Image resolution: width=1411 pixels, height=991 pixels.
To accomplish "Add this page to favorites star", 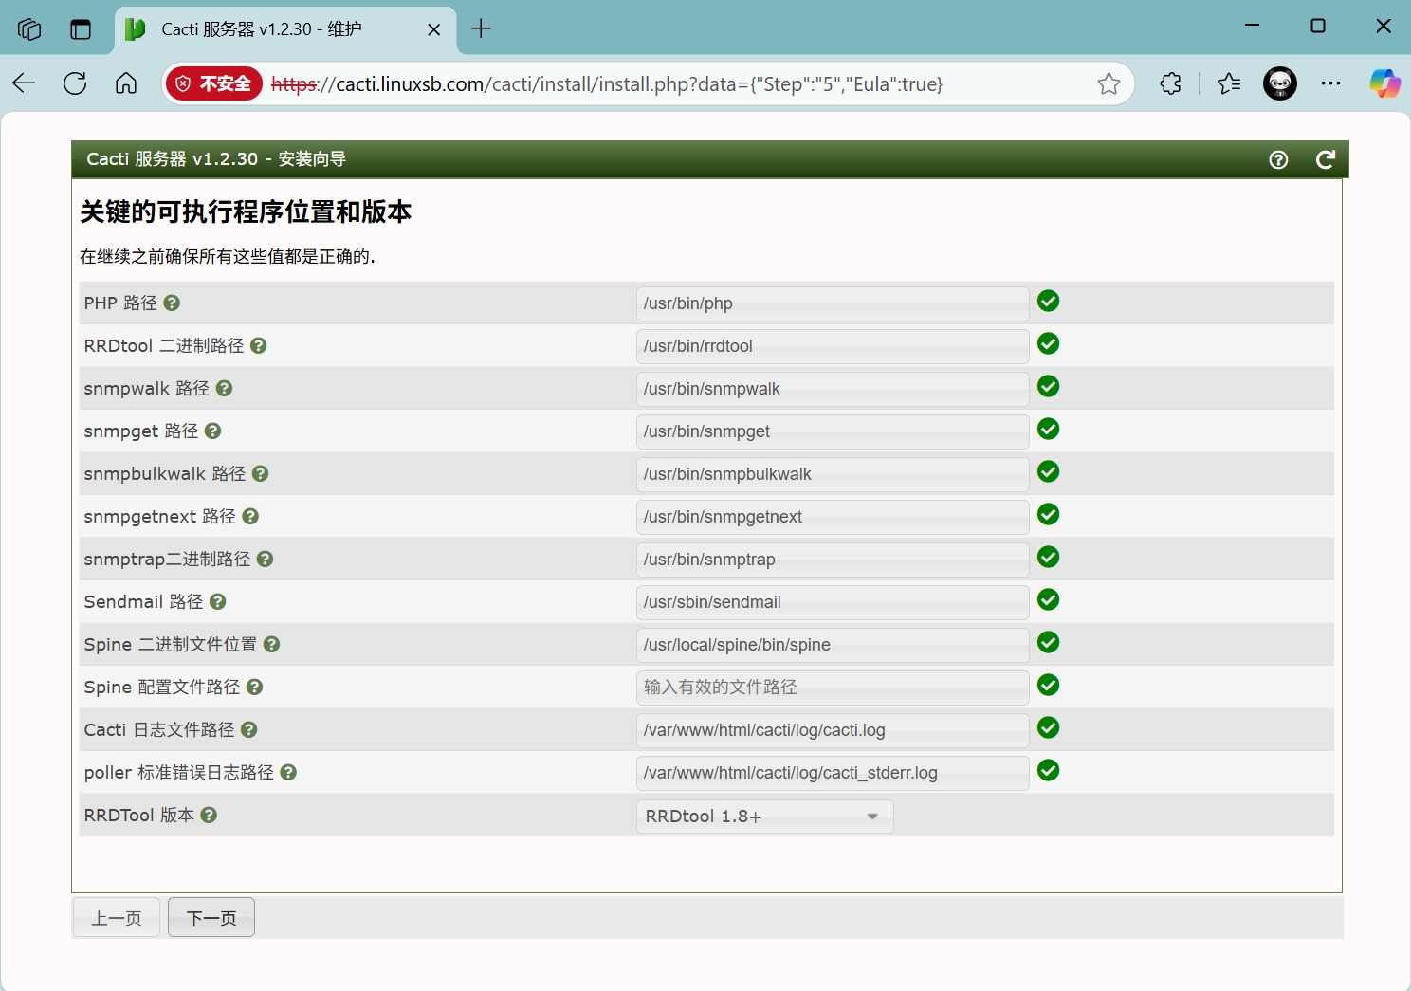I will tap(1109, 83).
